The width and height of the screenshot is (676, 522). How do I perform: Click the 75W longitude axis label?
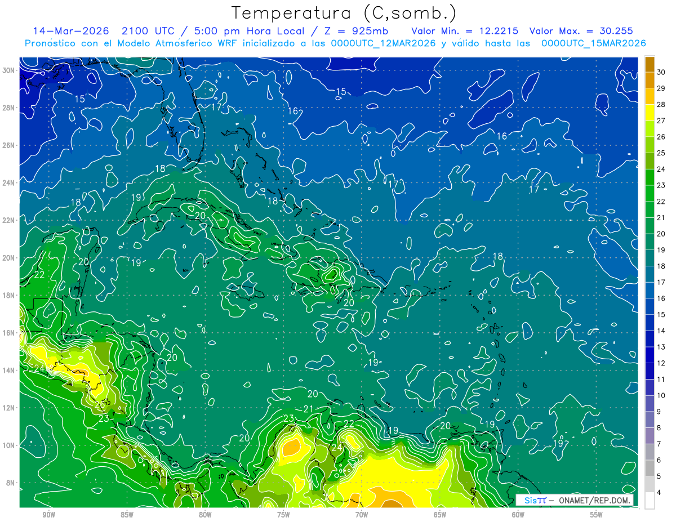[x=283, y=515]
